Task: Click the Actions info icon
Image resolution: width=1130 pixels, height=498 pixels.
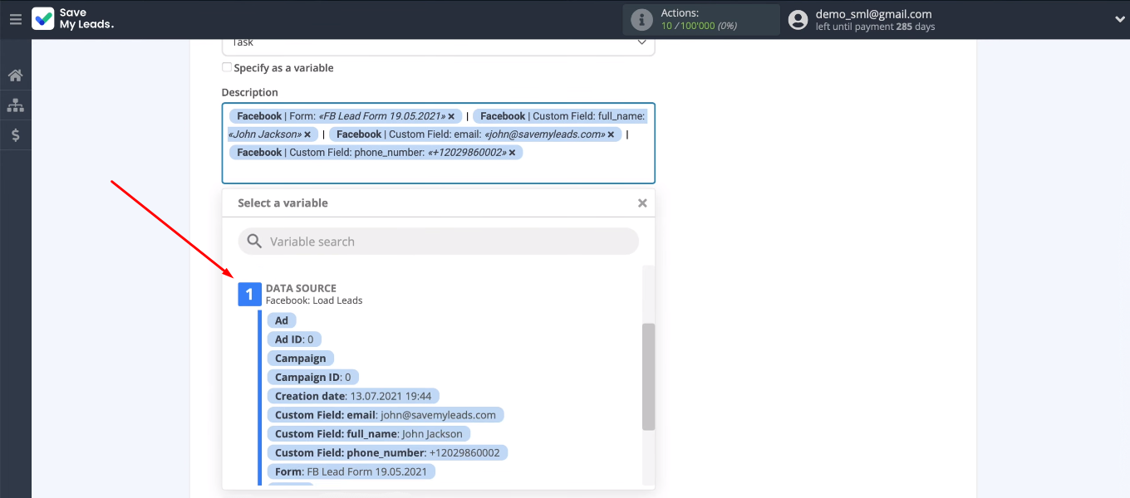Action: 641,19
